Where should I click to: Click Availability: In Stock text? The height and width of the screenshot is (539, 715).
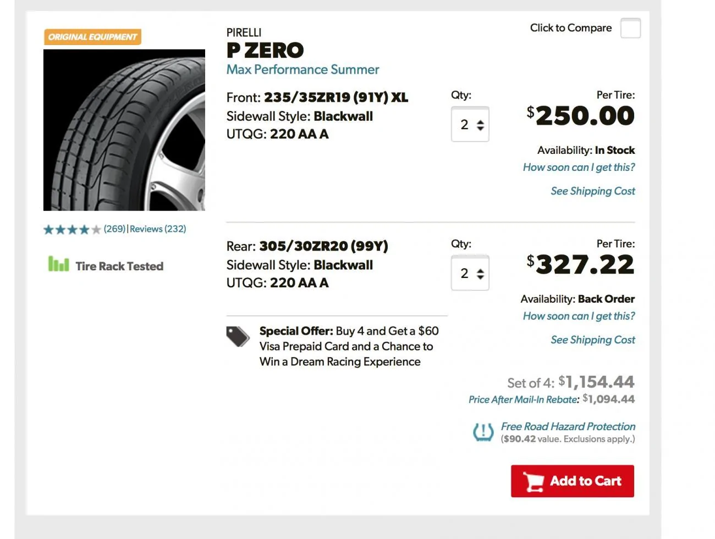[586, 151]
